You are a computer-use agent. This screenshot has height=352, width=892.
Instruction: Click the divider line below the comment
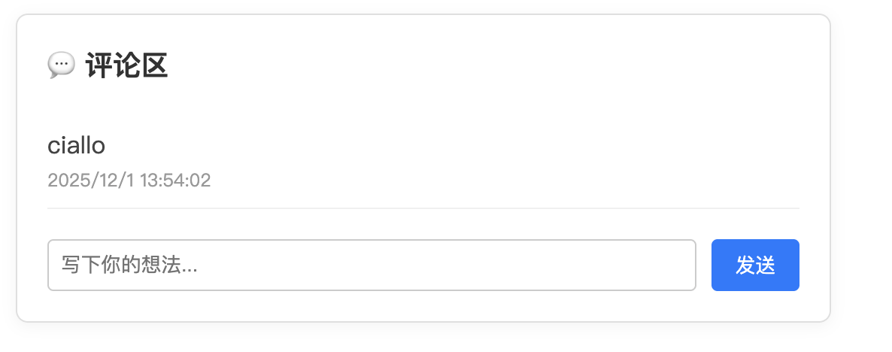423,208
